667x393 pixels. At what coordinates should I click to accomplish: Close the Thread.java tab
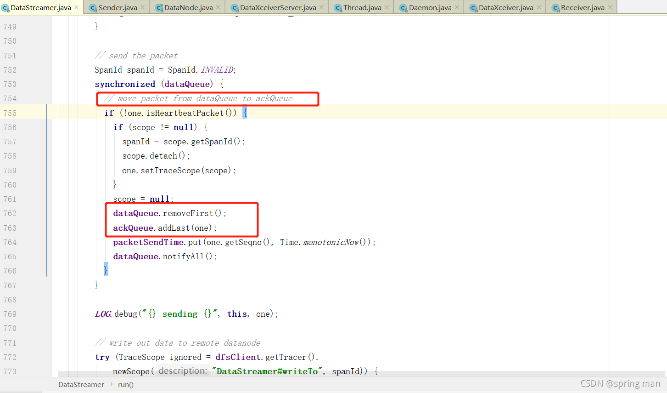(387, 7)
